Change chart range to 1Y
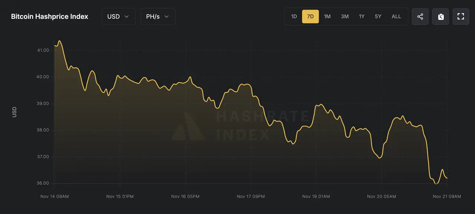This screenshot has height=214, width=475. tap(361, 17)
